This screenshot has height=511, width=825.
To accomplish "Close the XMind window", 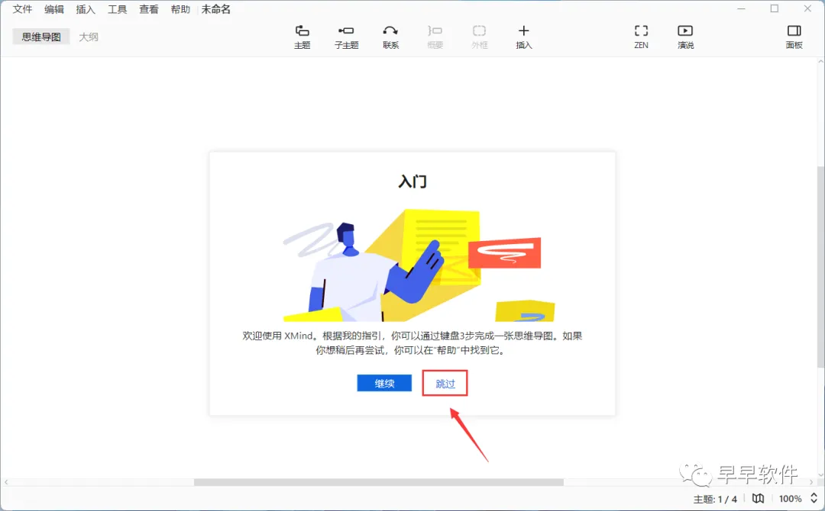I will [x=807, y=8].
